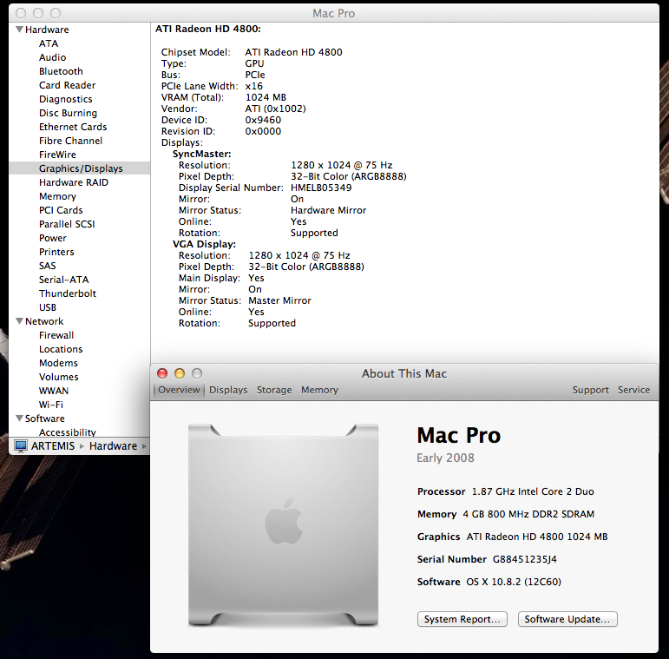
Task: Collapse the Hardware section triangle
Action: tap(19, 30)
